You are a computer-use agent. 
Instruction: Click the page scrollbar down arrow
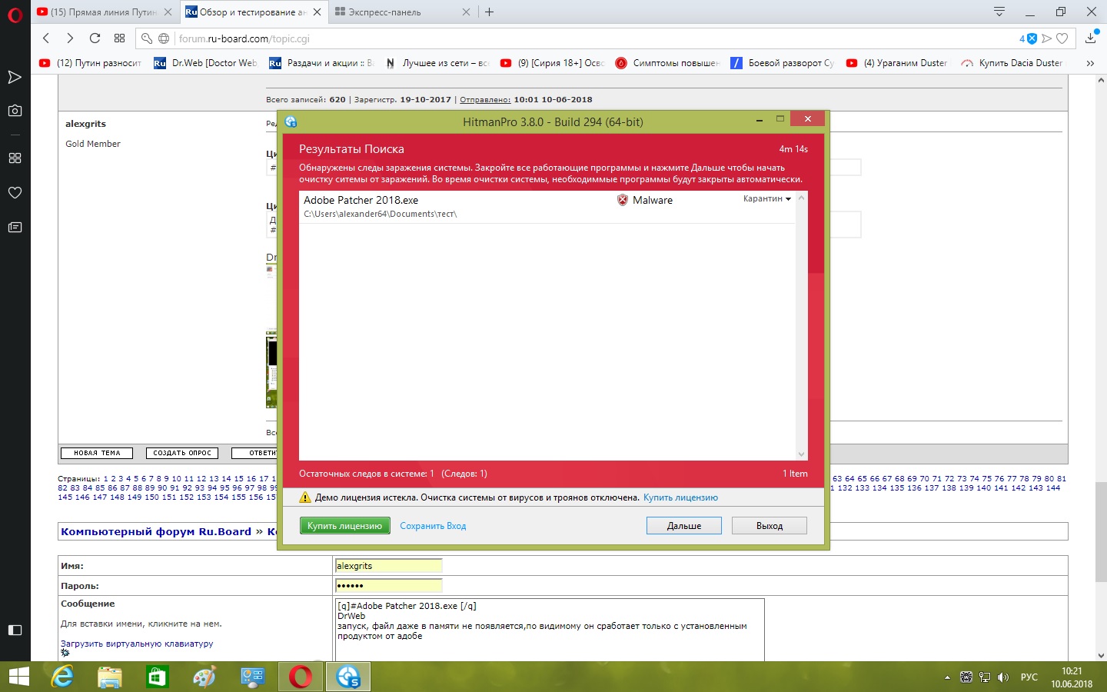1101,655
